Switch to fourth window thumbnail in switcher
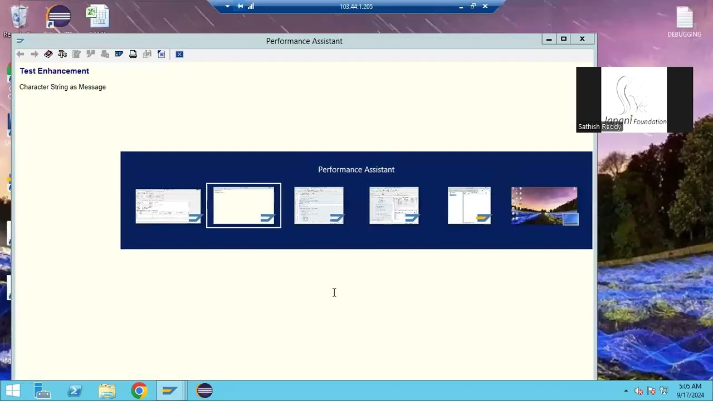Screen dimensions: 713x401 coord(394,206)
